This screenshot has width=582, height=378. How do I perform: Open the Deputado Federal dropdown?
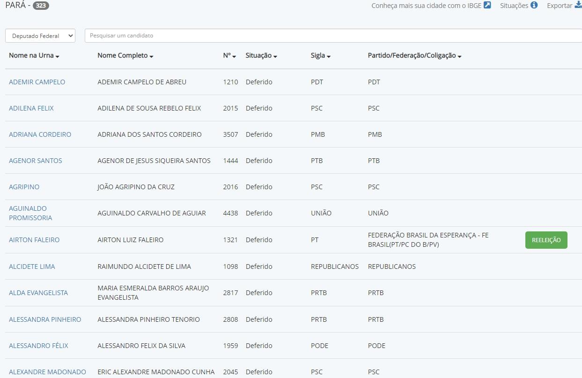pyautogui.click(x=40, y=36)
